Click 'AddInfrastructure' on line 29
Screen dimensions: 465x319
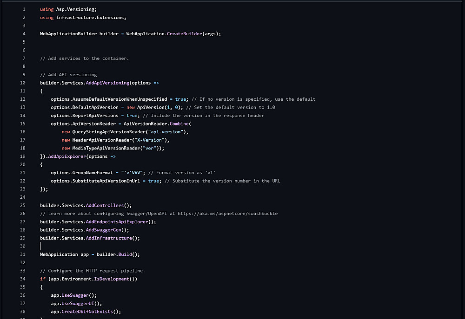tap(109, 238)
